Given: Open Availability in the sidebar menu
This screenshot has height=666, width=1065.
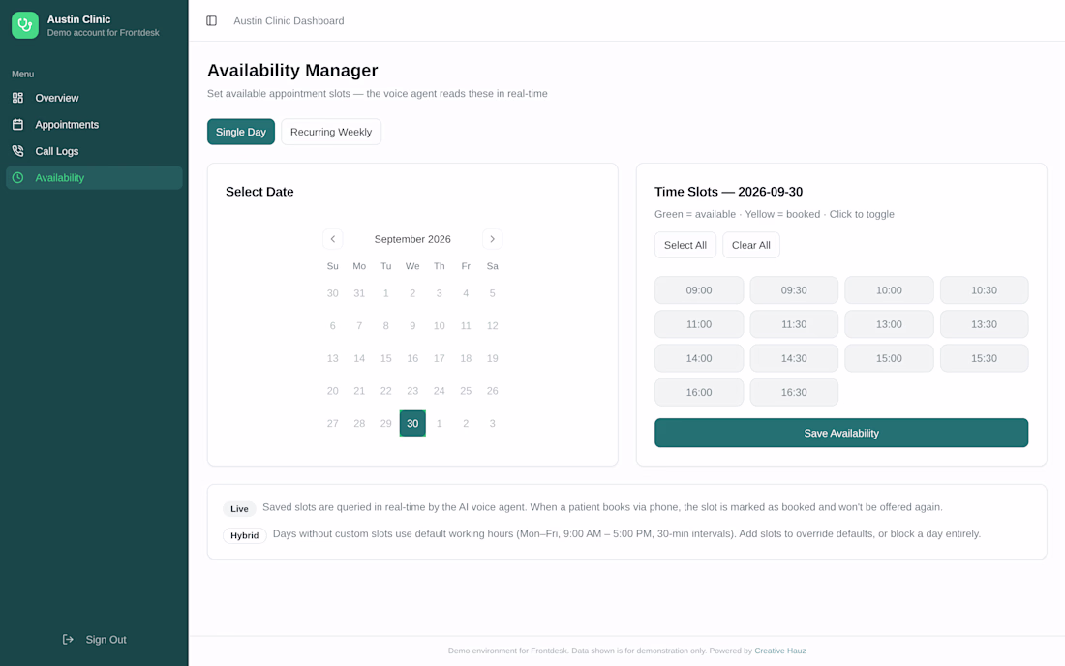Looking at the screenshot, I should [x=94, y=178].
